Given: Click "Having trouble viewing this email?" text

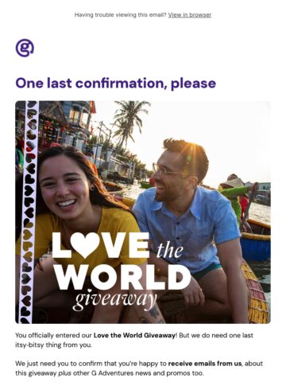Looking at the screenshot, I should click(121, 15).
